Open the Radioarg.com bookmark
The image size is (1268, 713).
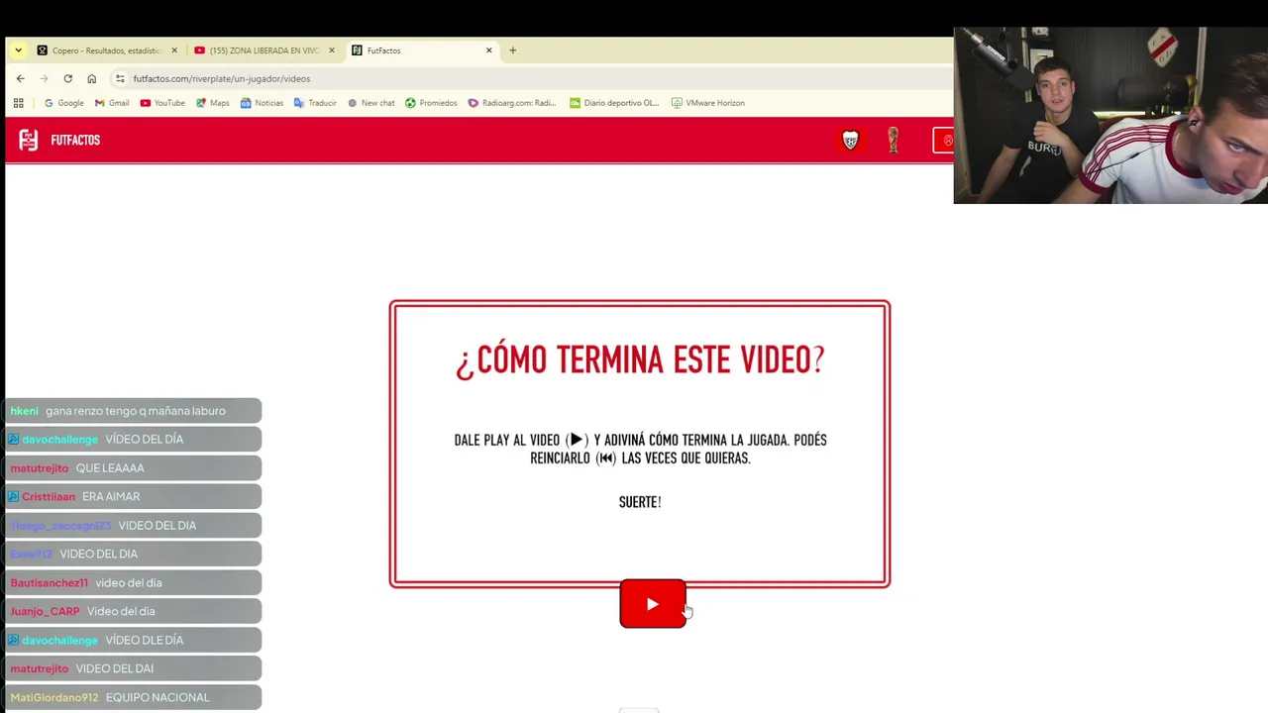512,103
